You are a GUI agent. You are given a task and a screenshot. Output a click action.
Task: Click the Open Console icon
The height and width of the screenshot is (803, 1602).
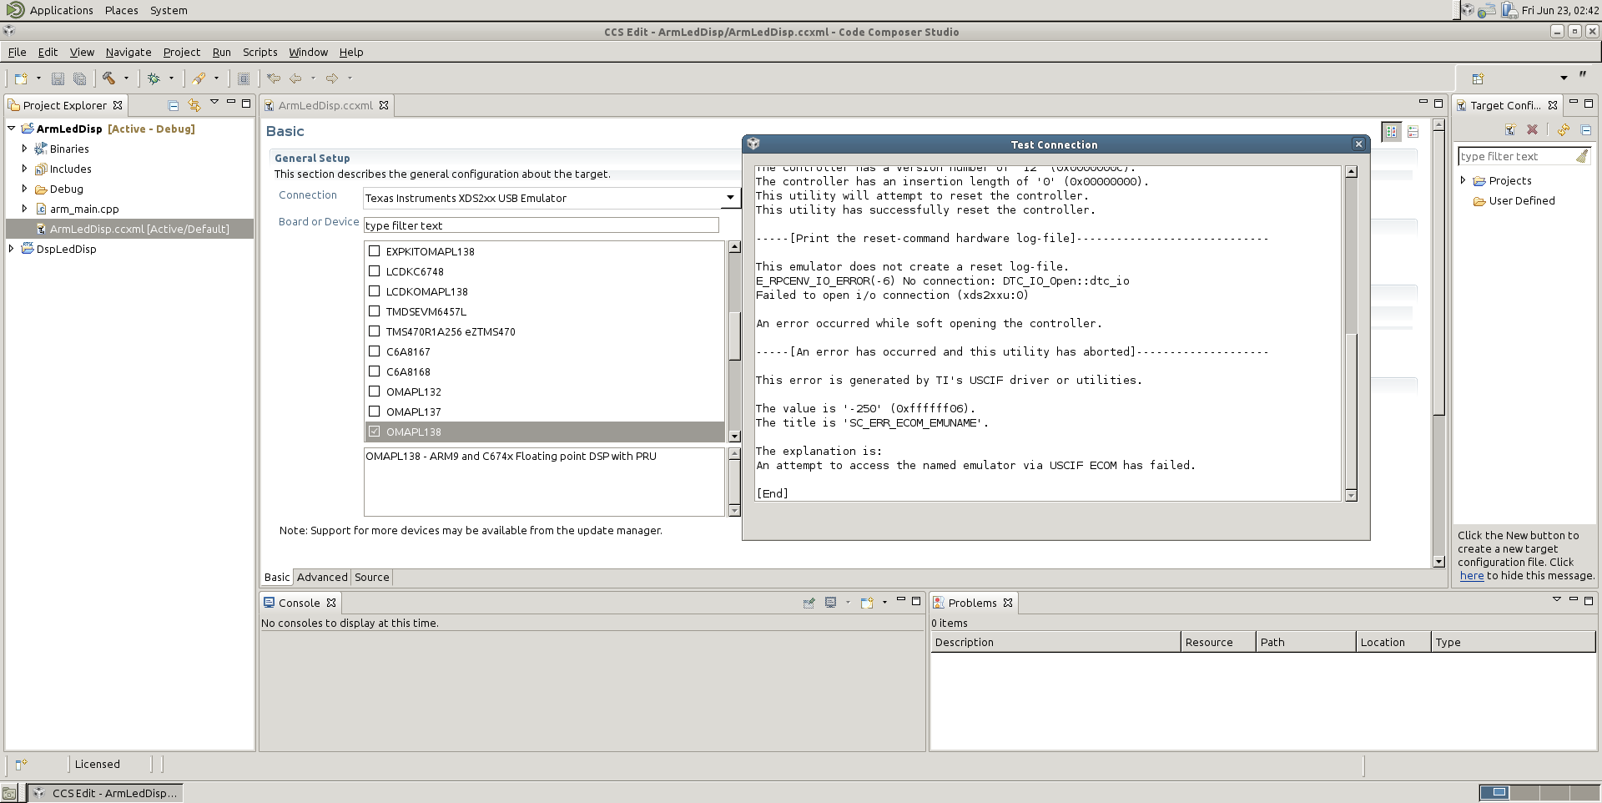867,603
